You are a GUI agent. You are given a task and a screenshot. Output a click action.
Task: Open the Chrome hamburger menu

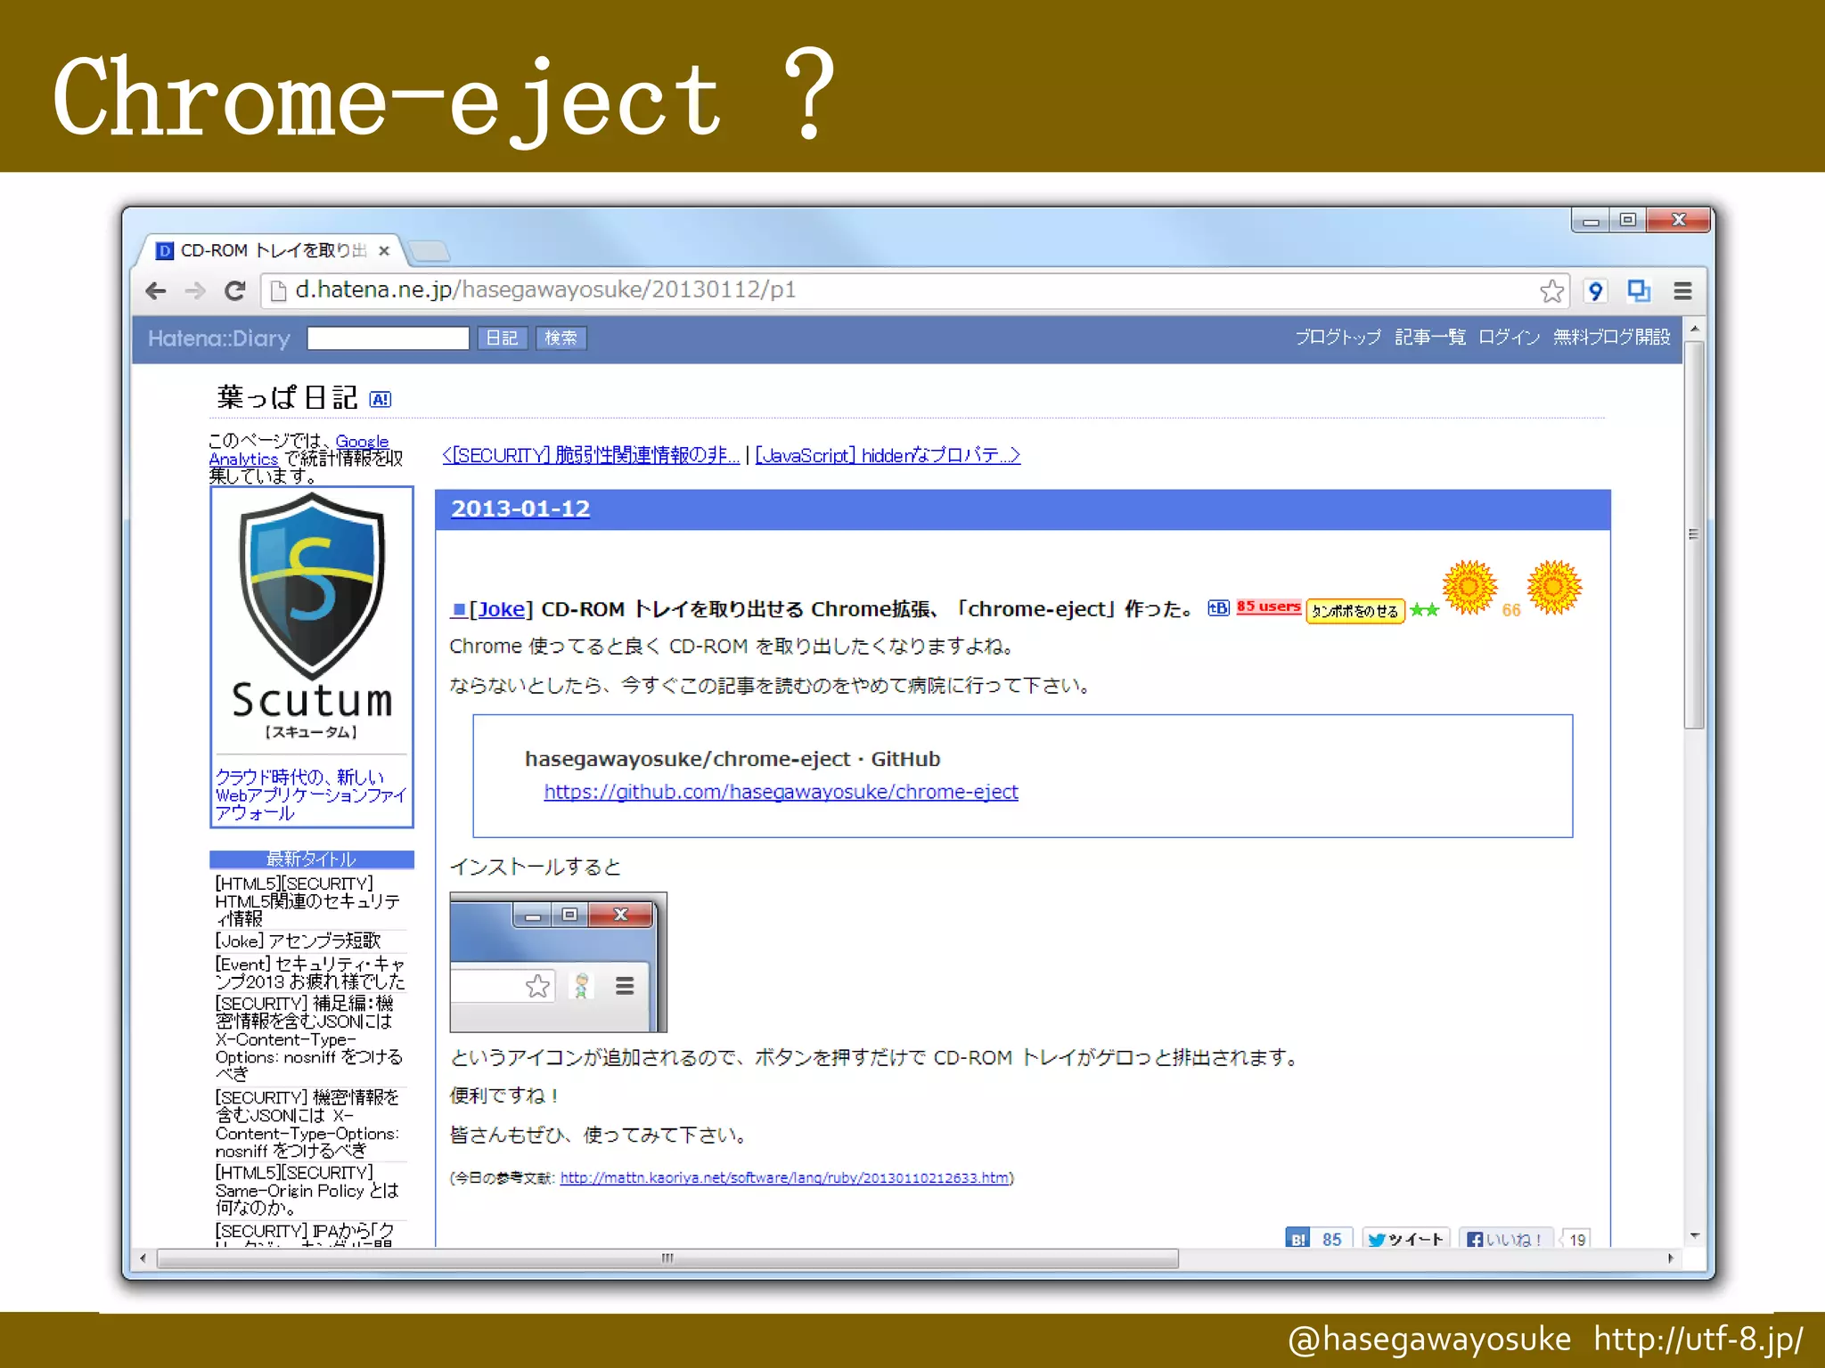click(1682, 290)
